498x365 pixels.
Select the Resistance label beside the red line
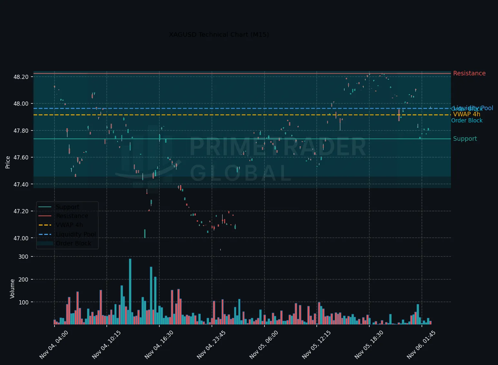469,73
